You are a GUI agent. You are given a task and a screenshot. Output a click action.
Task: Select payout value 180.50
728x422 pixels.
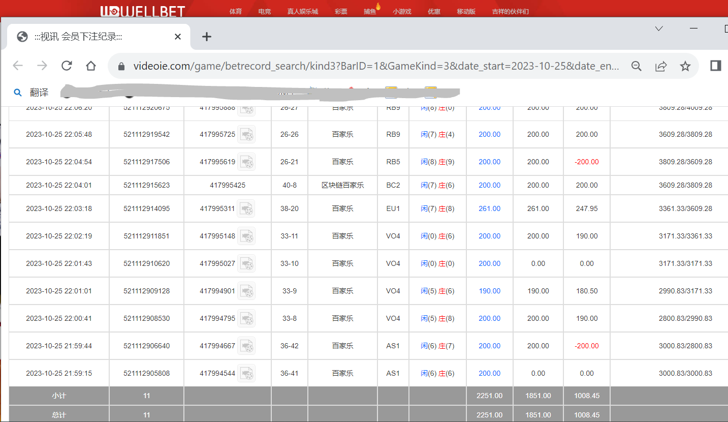[x=587, y=291]
